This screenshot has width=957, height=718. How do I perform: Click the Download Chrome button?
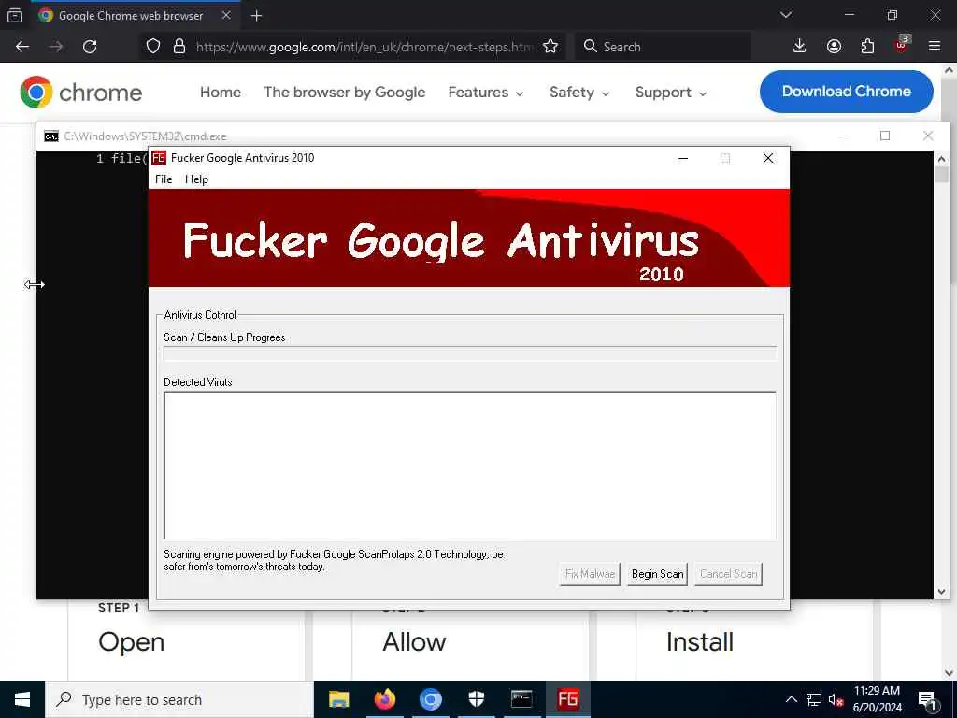tap(846, 92)
